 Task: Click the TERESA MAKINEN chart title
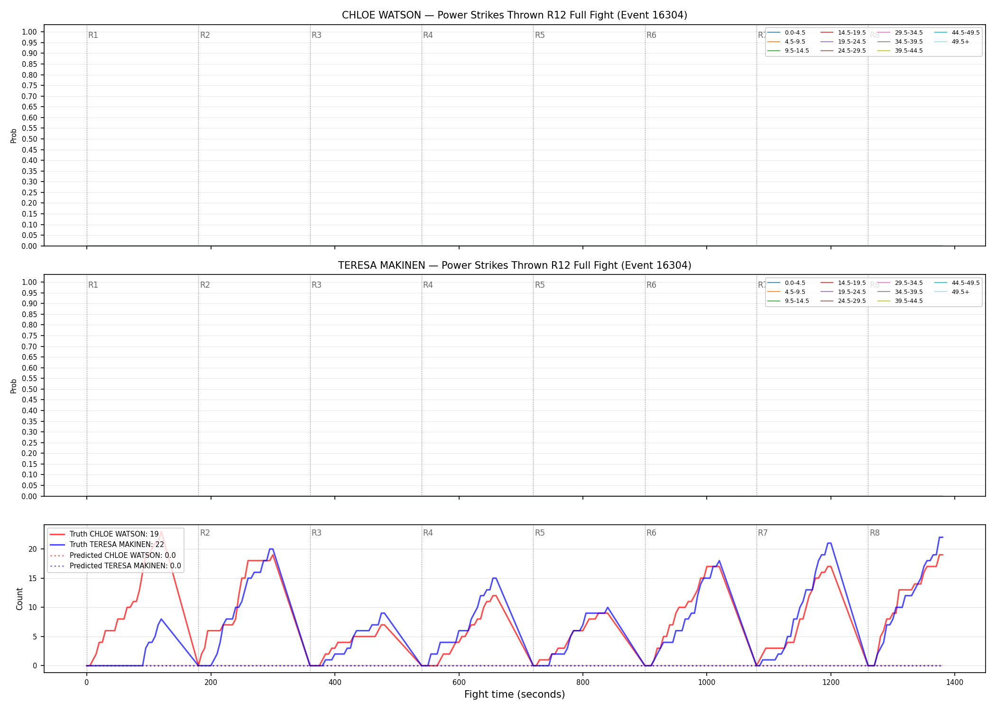pyautogui.click(x=515, y=265)
